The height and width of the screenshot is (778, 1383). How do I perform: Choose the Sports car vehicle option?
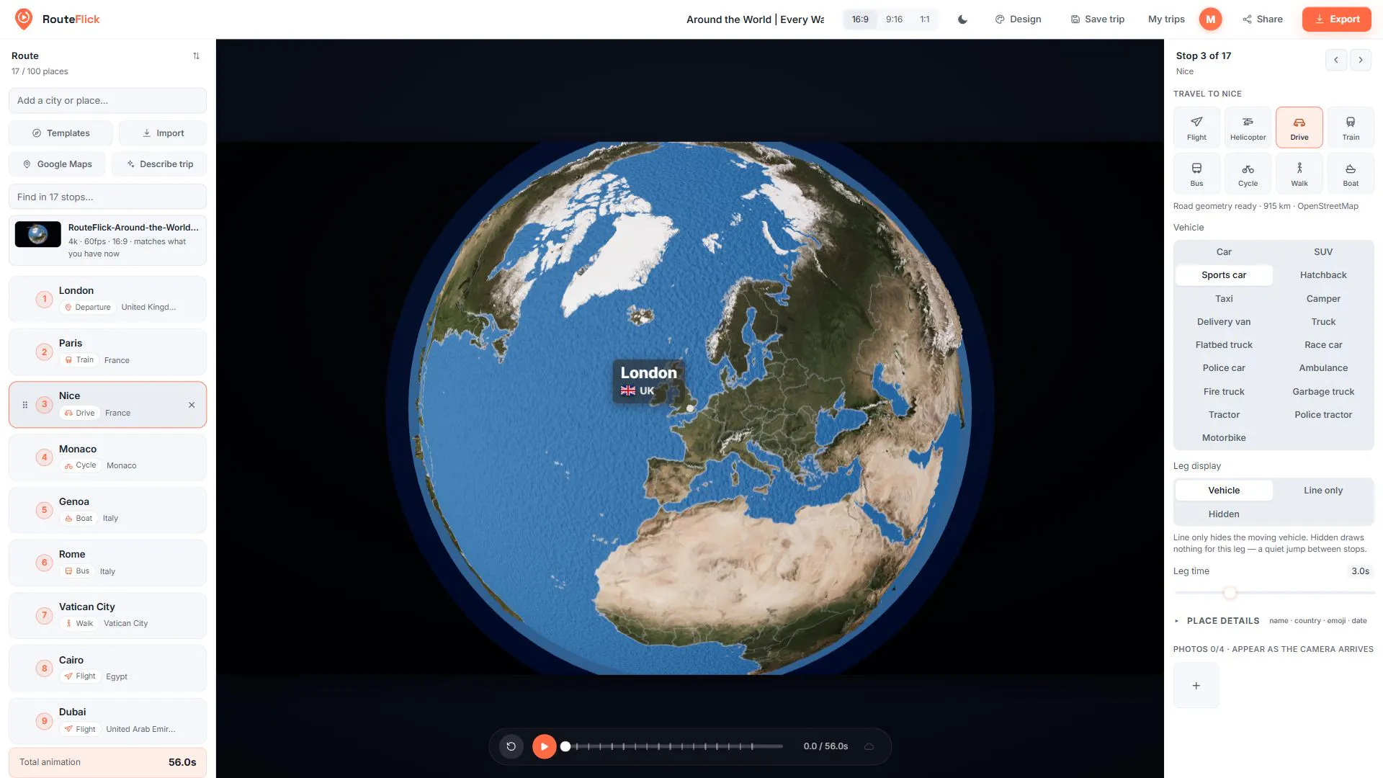pos(1224,275)
